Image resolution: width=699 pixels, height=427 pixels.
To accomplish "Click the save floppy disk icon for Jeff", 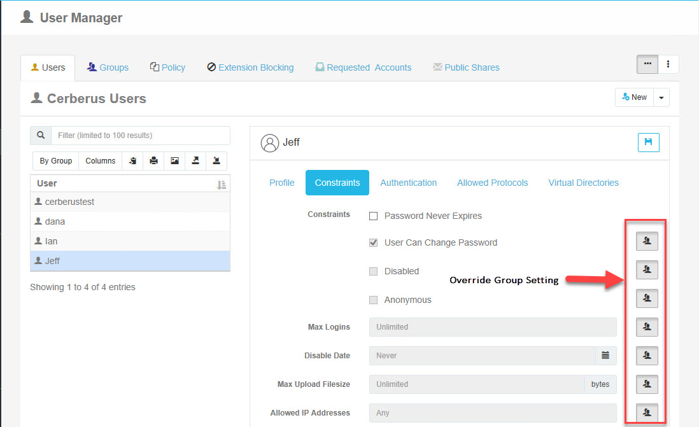I will [x=648, y=143].
